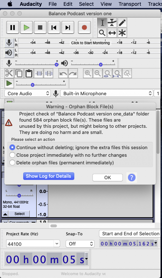Click the Undo arrow icon

pos(63,73)
